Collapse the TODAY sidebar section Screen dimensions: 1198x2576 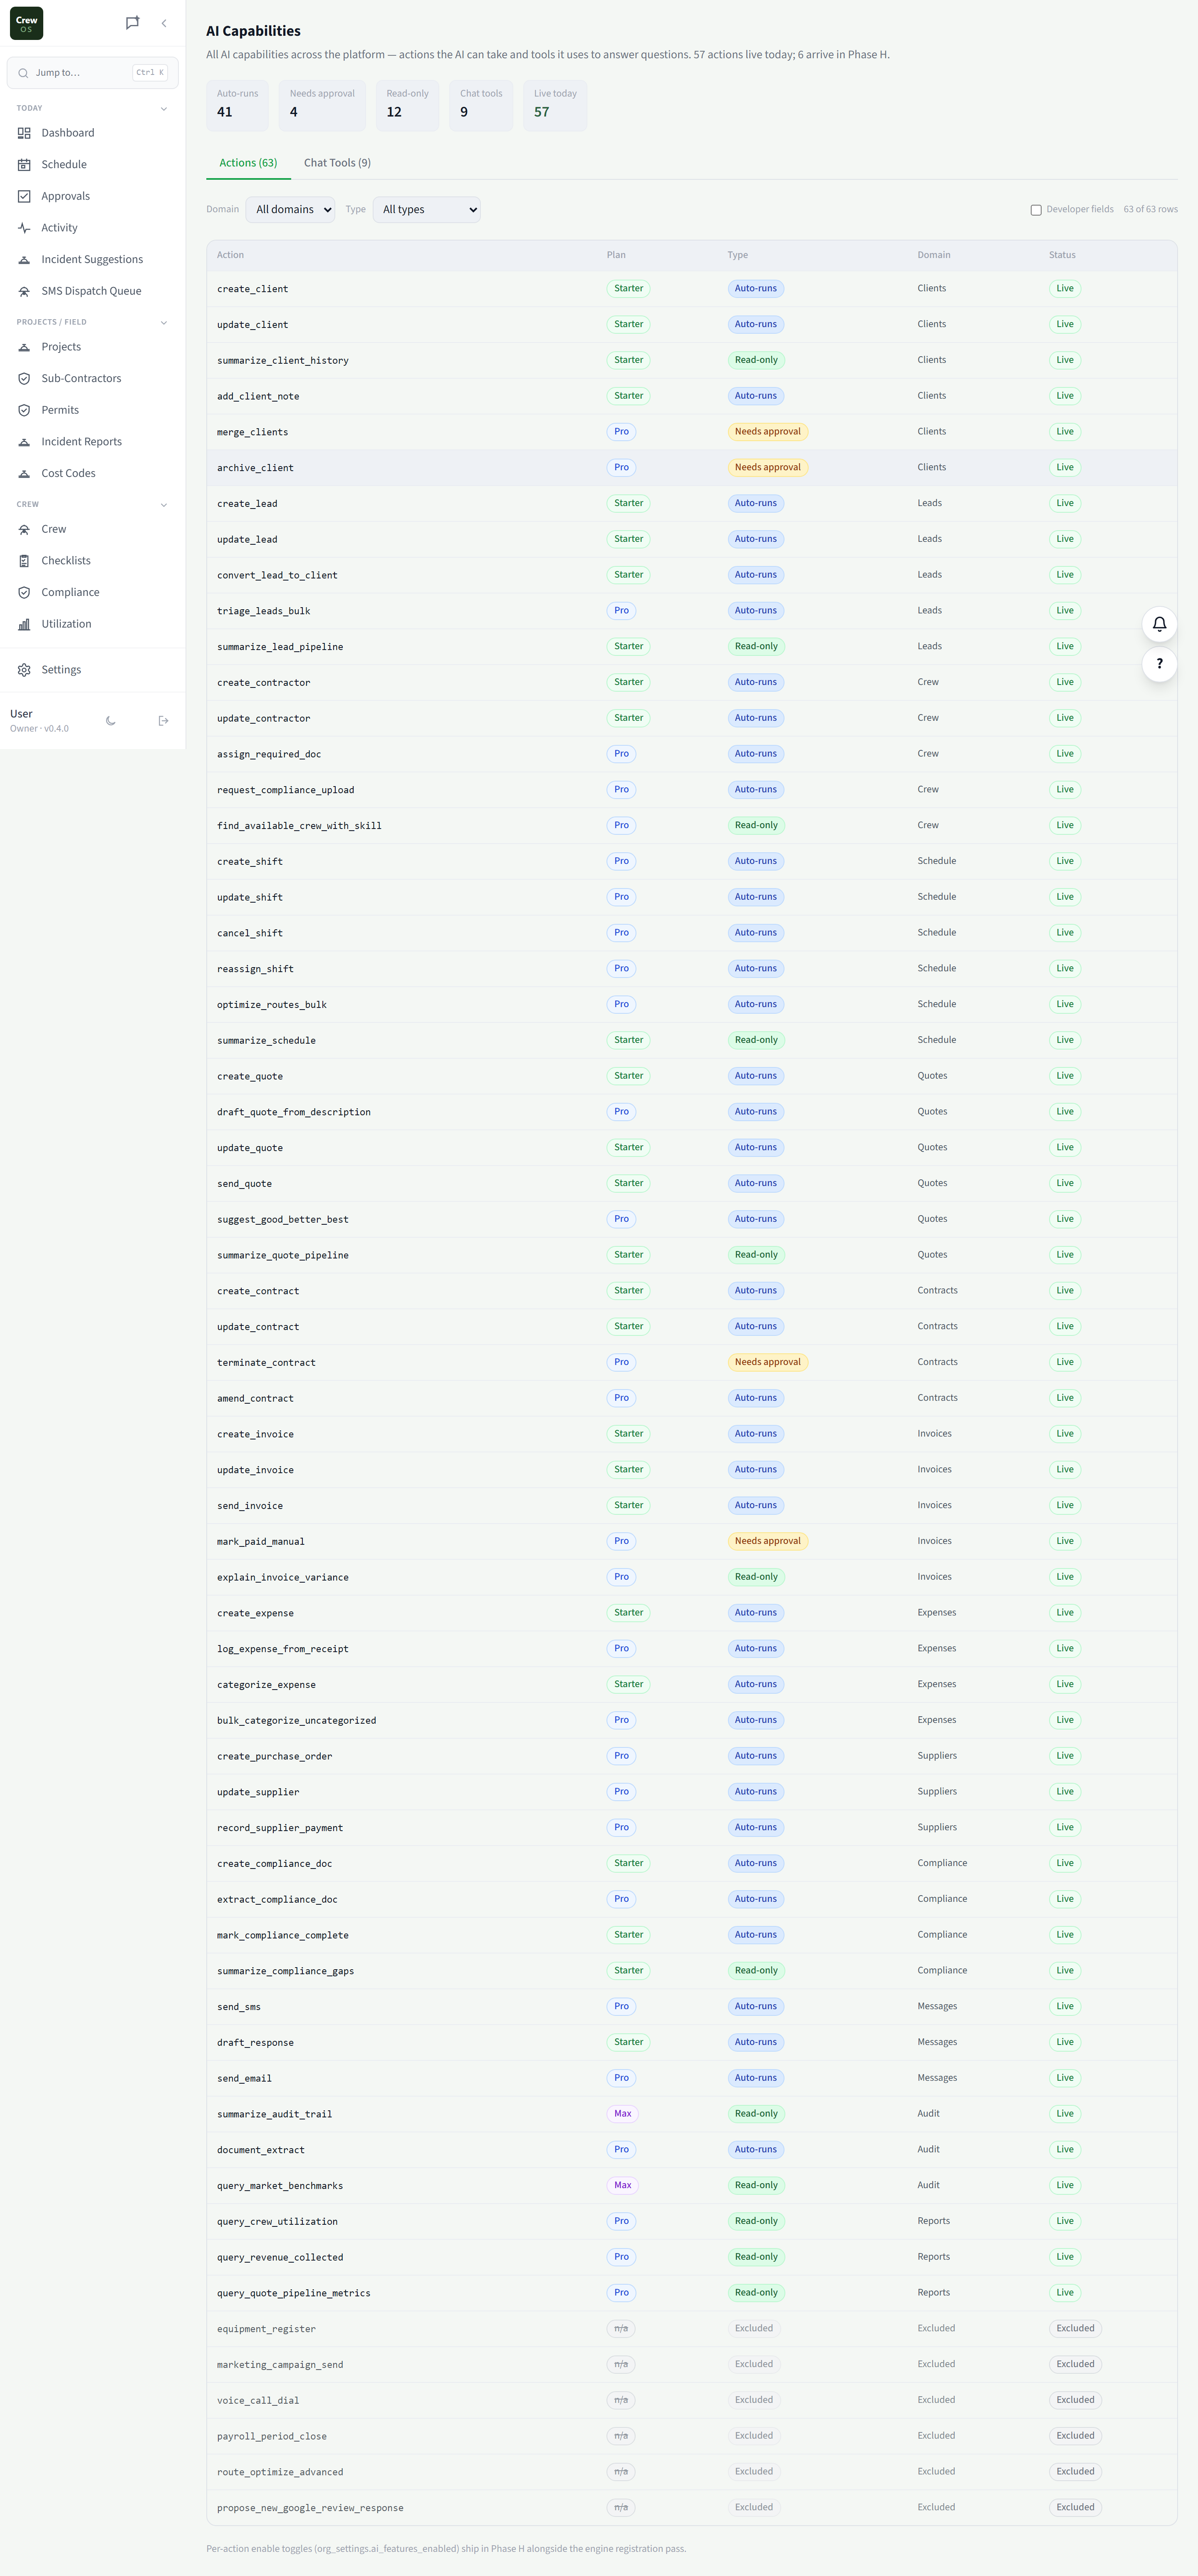(164, 109)
